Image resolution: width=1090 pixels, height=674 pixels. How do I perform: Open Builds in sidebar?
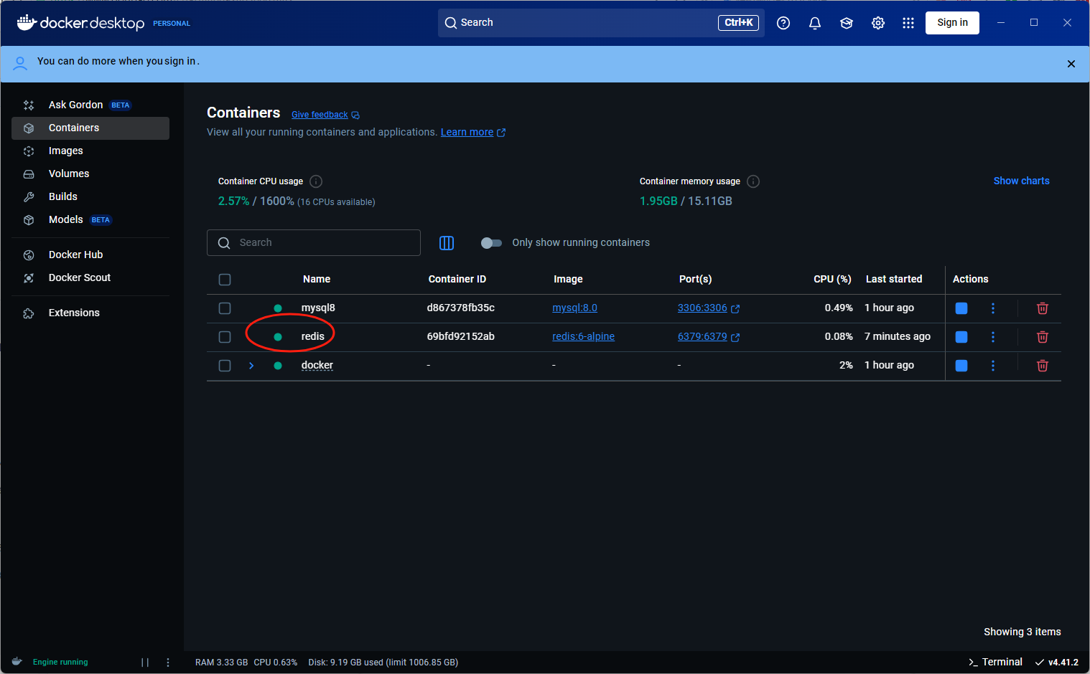[90, 196]
